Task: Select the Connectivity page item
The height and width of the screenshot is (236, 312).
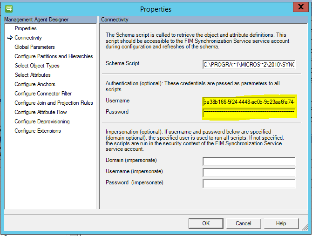Action: pyautogui.click(x=28, y=38)
